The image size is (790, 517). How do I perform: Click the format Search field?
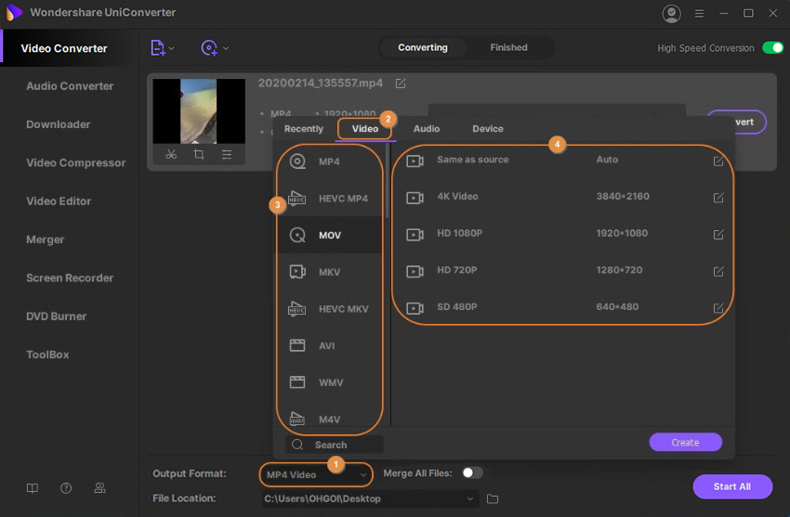[x=335, y=446]
